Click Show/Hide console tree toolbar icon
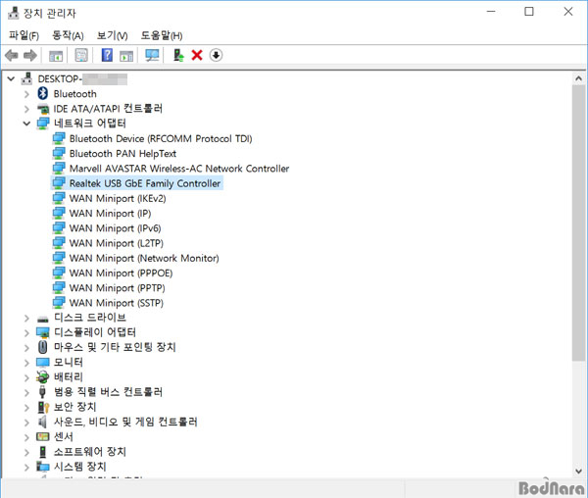Image resolution: width=588 pixels, height=498 pixels. pos(56,56)
